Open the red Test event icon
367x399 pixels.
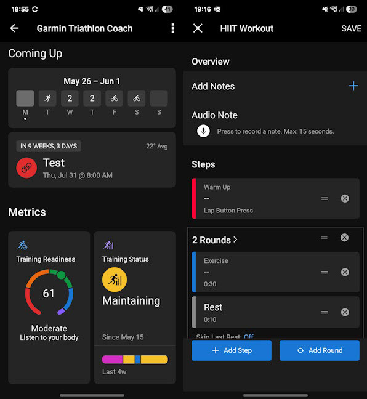(26, 168)
